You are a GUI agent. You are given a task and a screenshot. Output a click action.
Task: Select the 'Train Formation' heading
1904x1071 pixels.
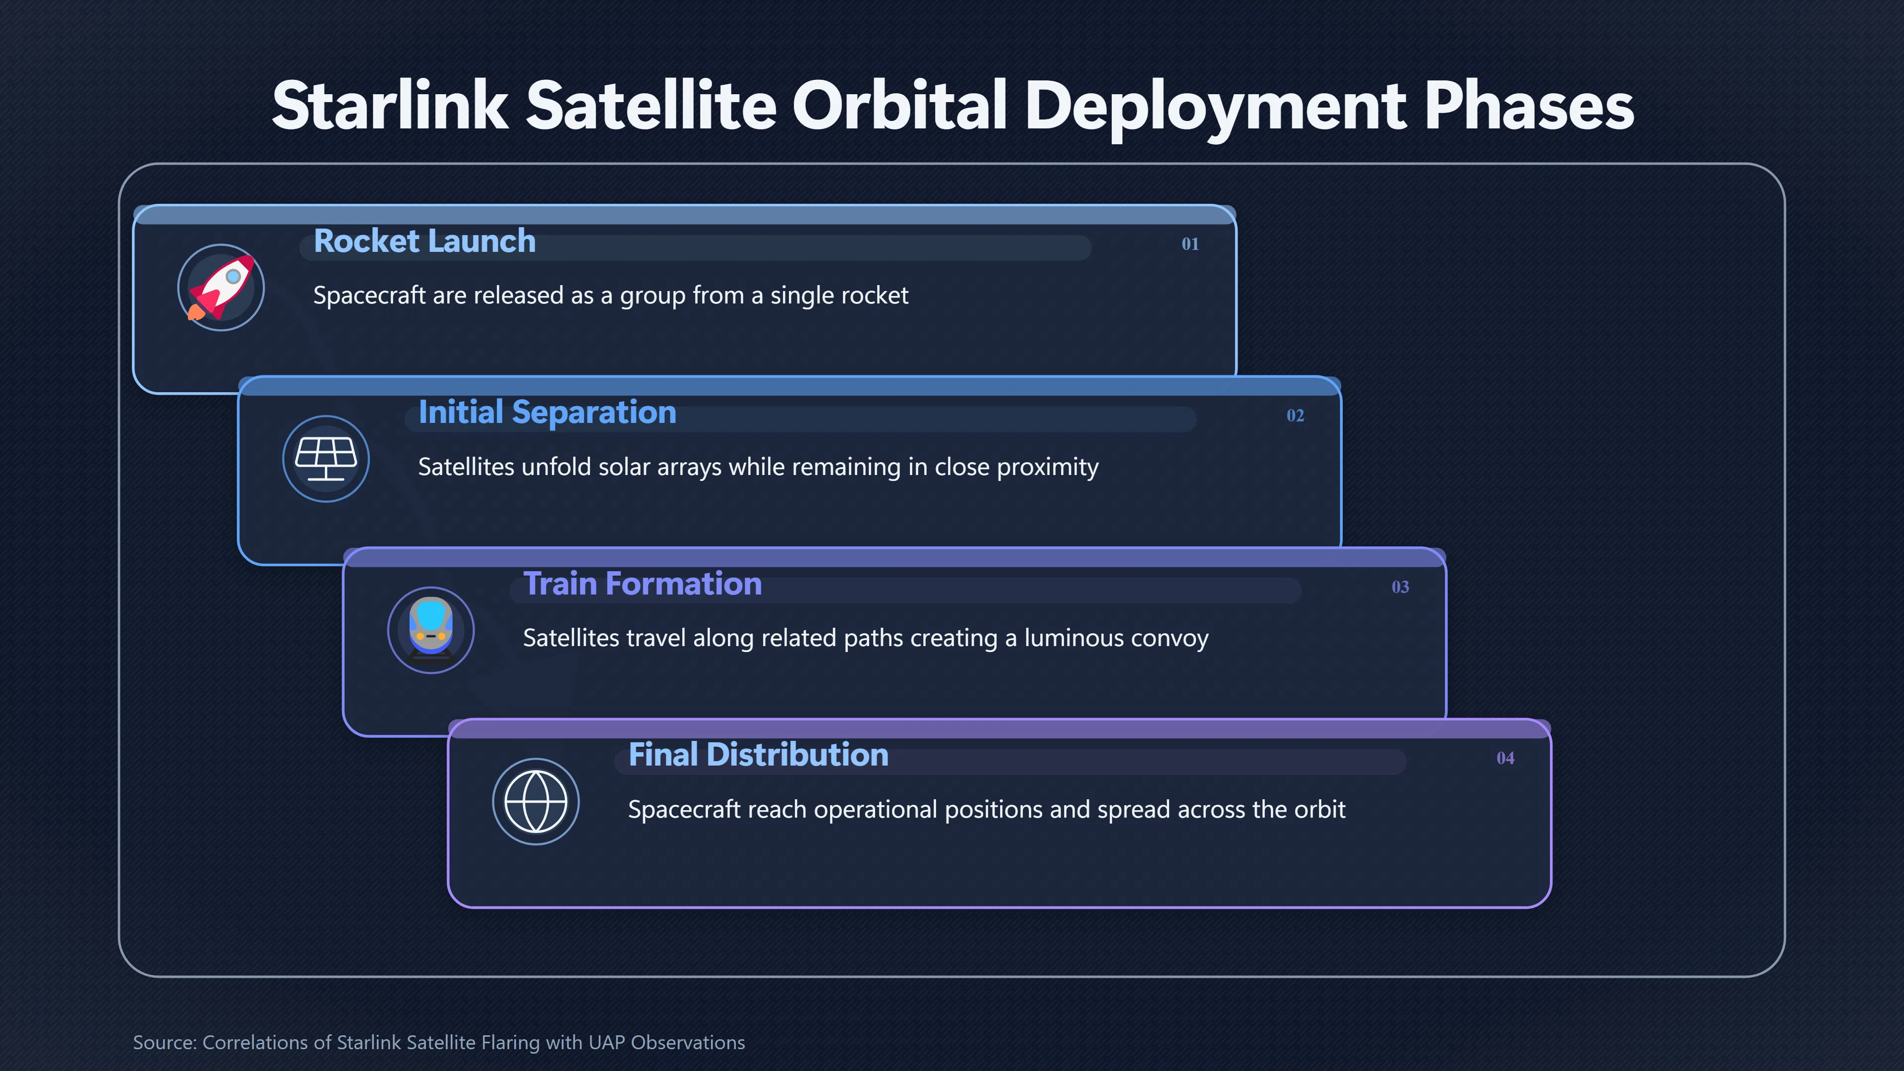coord(642,584)
